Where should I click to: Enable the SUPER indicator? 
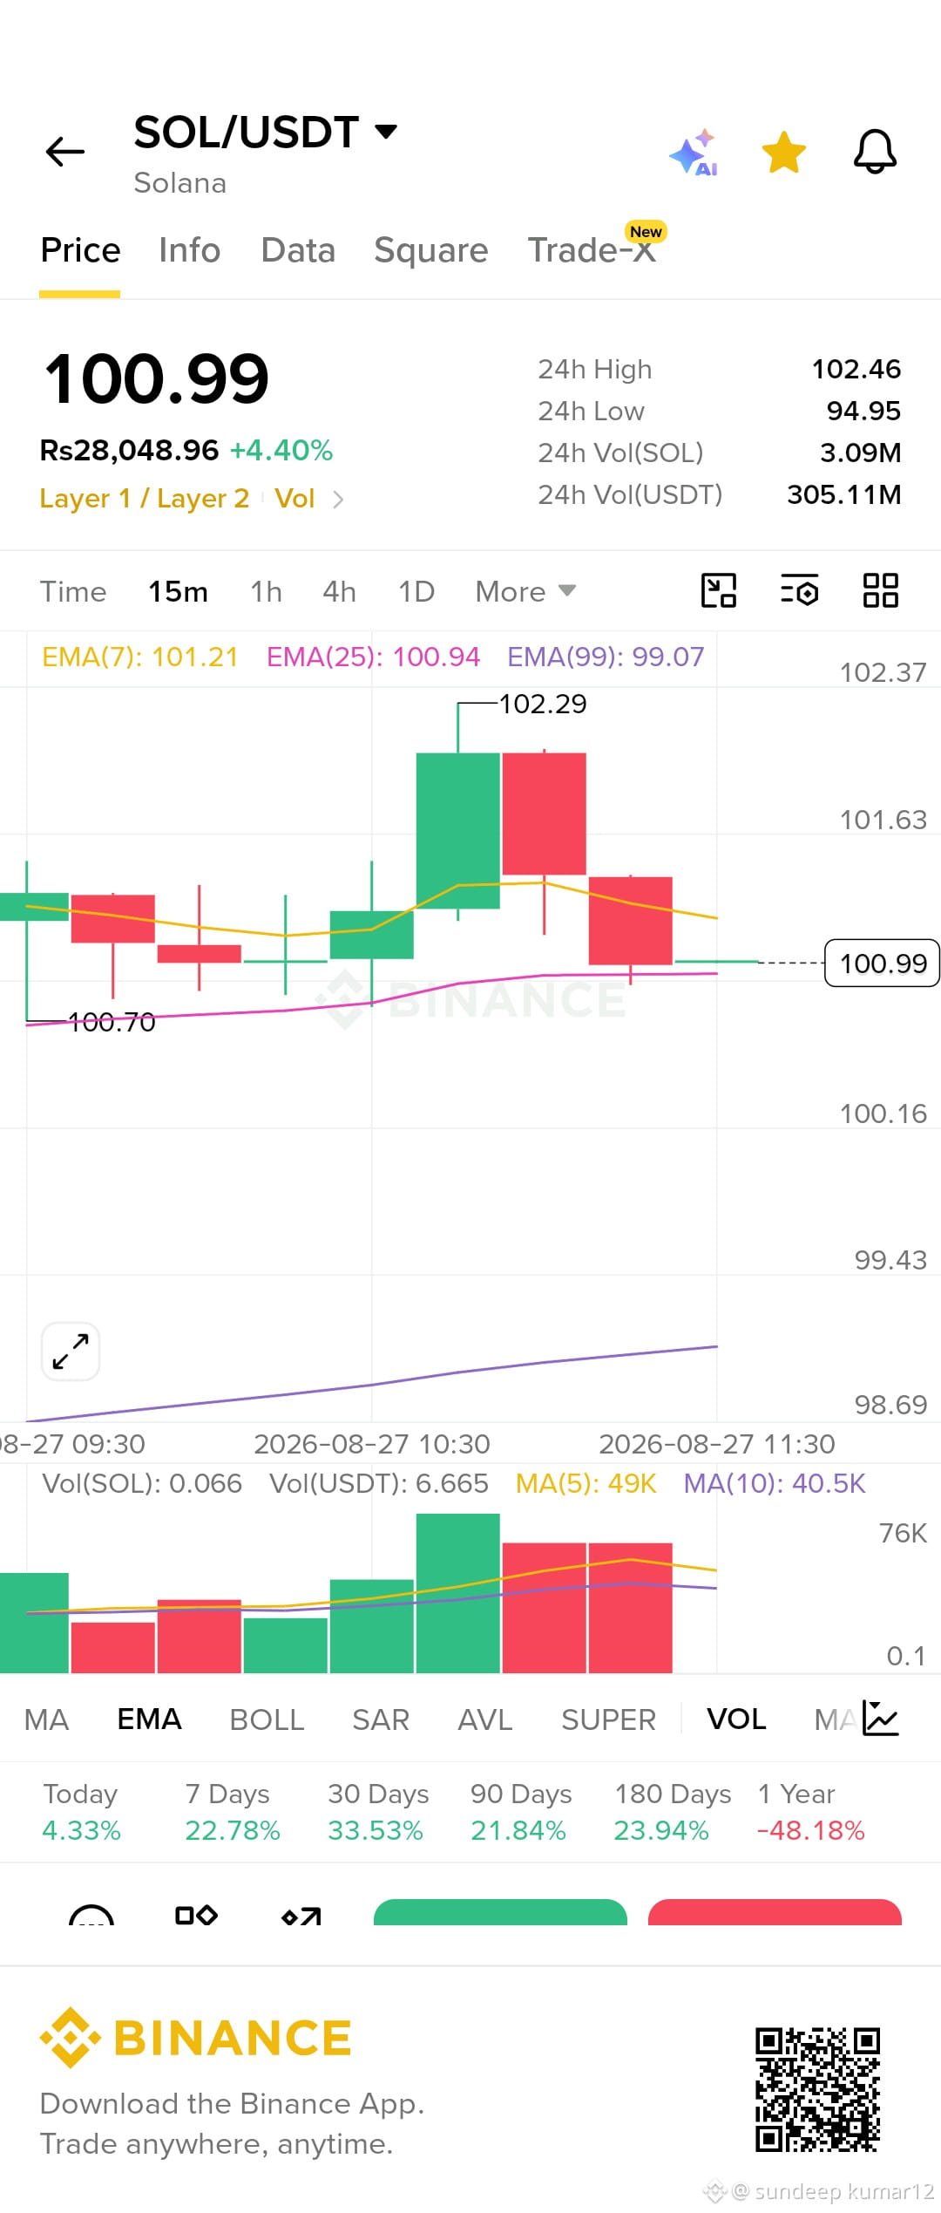tap(608, 1719)
